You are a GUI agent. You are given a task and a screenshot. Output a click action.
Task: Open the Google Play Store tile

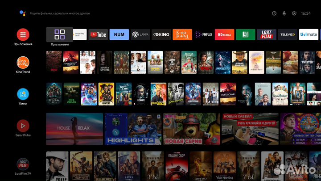coord(80,34)
